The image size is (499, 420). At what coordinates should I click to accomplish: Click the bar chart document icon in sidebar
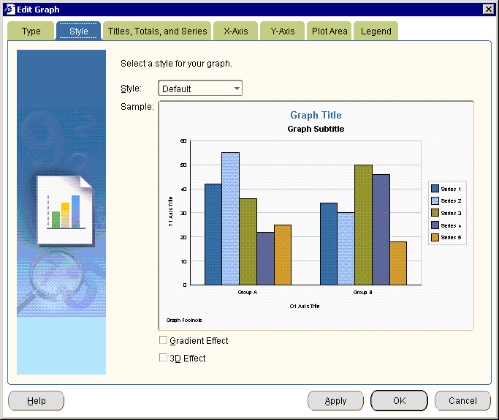coord(65,211)
